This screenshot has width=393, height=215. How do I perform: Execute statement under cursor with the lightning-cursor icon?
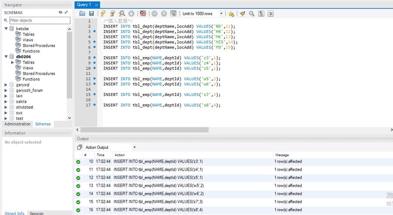[113, 13]
